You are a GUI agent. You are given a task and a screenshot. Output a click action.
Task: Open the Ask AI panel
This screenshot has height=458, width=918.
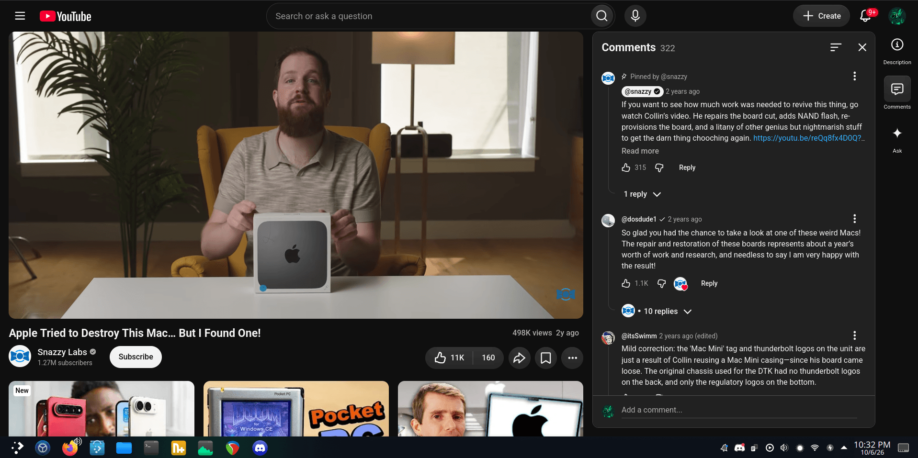tap(897, 139)
